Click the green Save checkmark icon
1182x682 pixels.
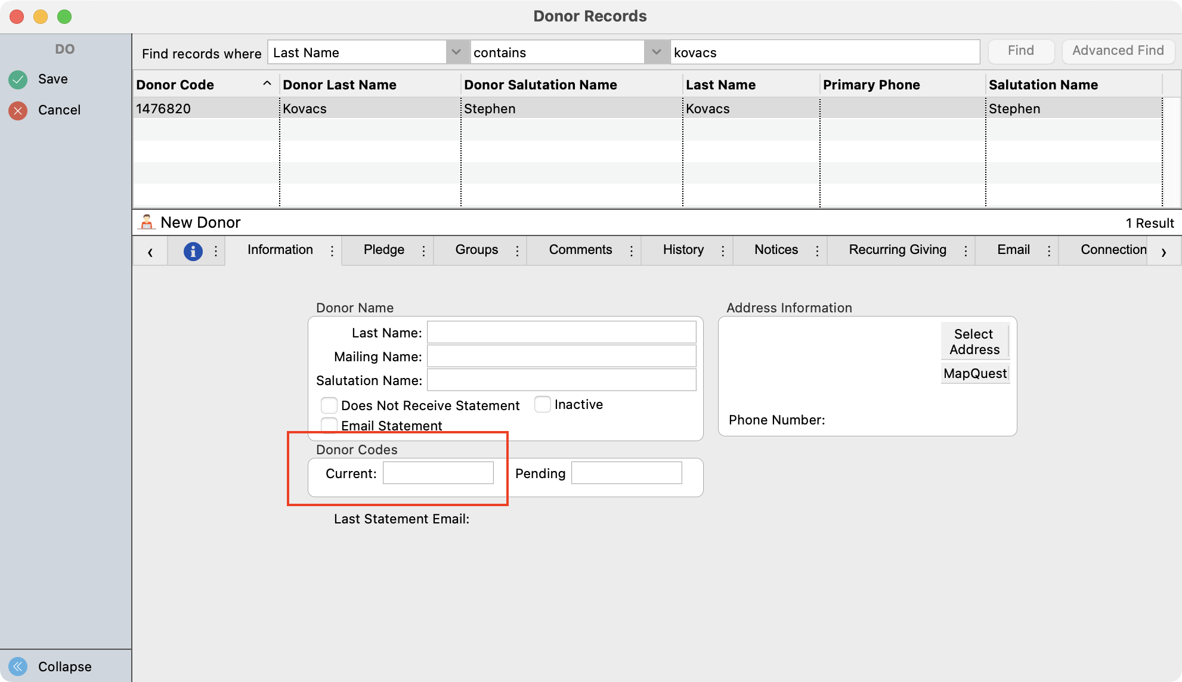click(18, 79)
